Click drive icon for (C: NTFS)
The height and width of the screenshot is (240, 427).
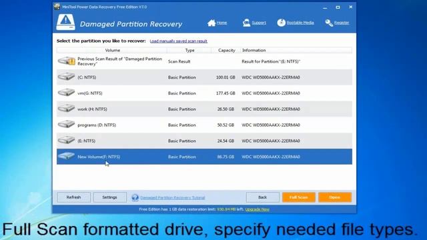click(66, 77)
